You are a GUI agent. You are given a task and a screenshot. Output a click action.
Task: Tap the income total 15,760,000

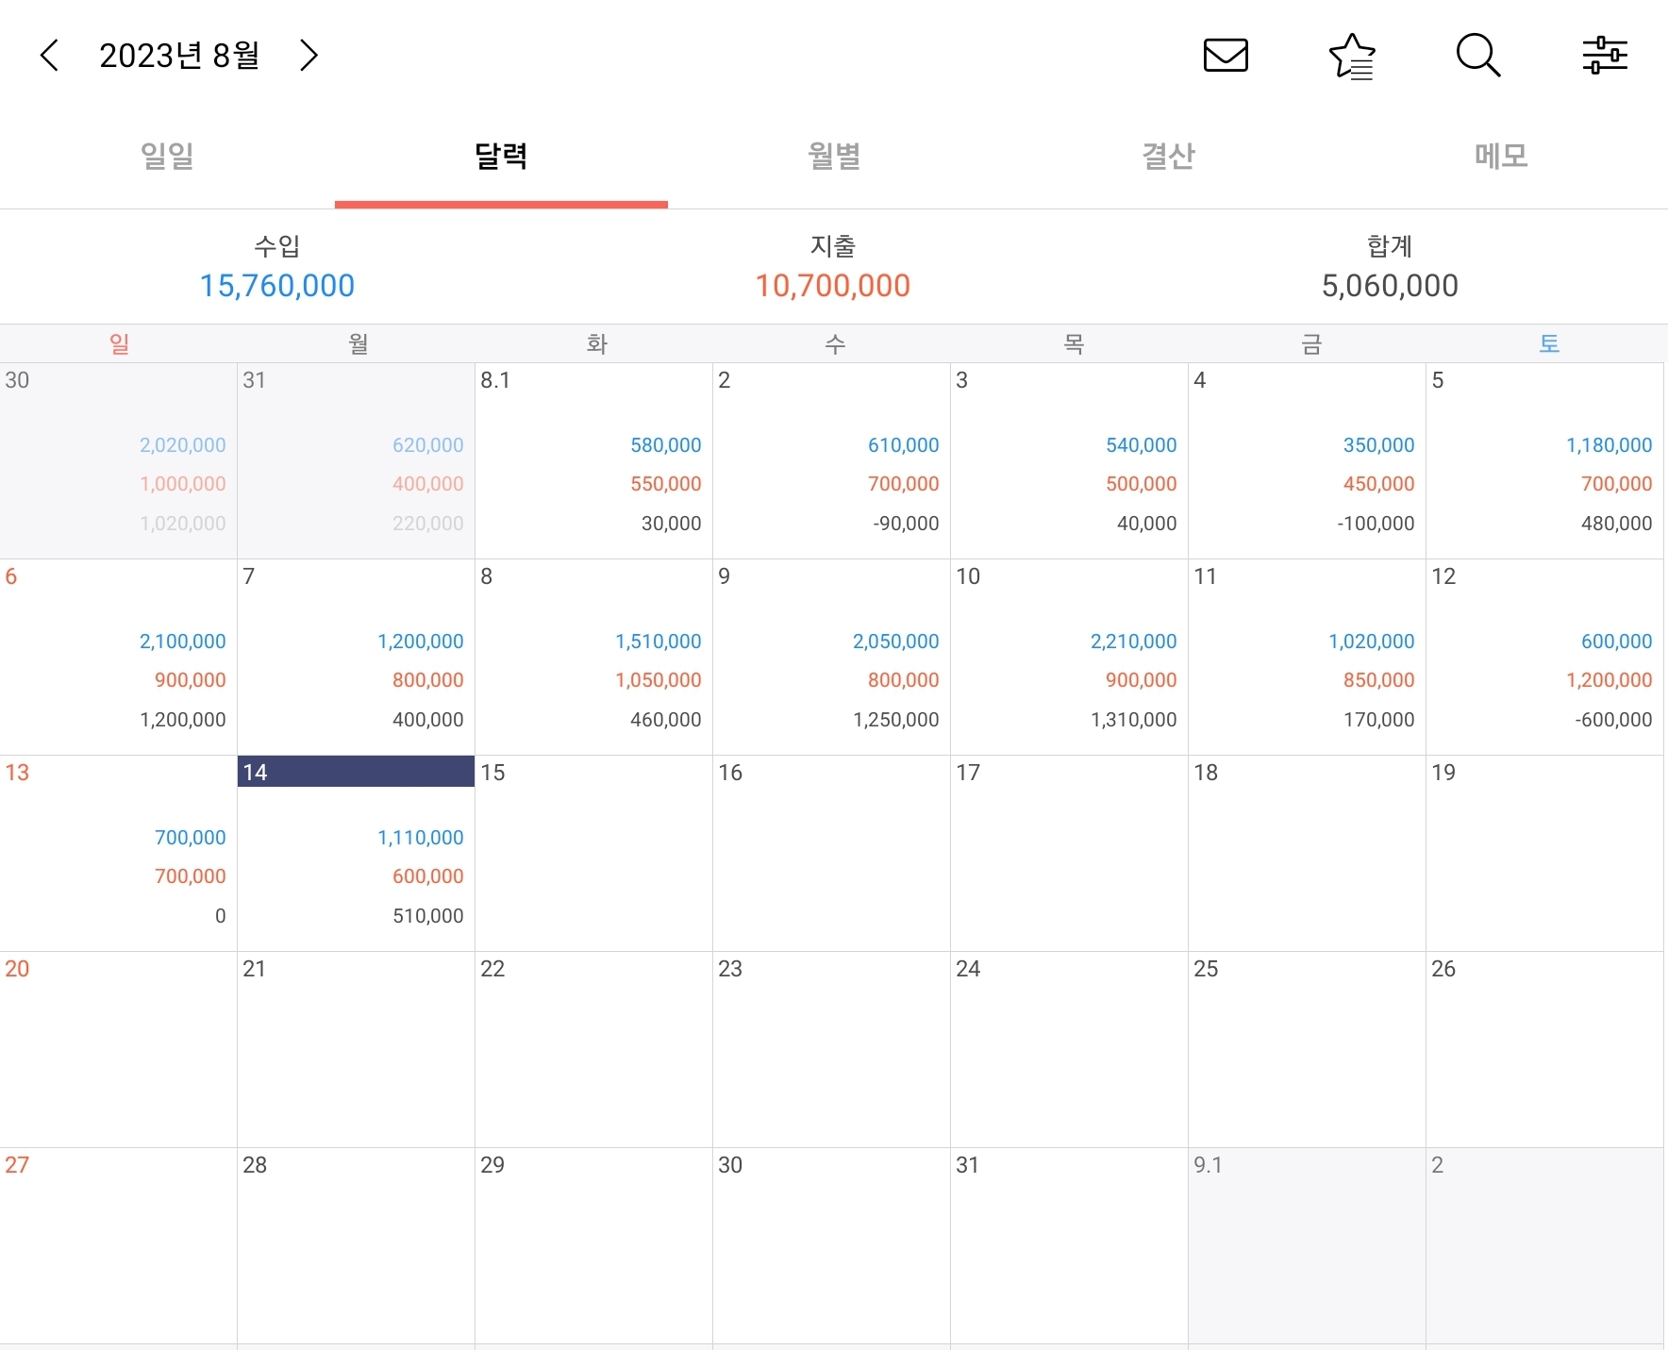tap(277, 286)
